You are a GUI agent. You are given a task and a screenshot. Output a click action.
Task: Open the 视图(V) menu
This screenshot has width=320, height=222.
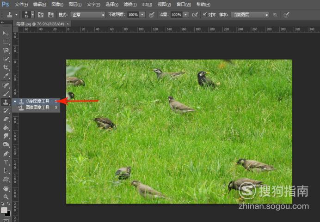click(164, 4)
